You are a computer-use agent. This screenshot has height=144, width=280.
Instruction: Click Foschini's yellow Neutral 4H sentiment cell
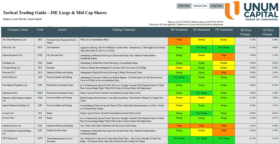[179, 68]
